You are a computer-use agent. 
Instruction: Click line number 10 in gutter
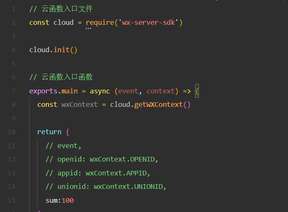pyautogui.click(x=11, y=132)
